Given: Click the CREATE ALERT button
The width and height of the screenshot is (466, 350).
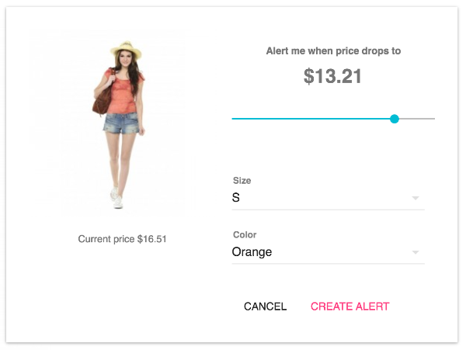Looking at the screenshot, I should tap(349, 307).
